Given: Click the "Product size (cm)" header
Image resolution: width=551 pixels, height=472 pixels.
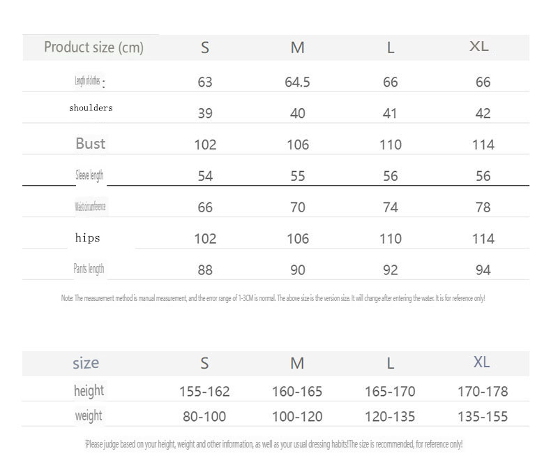Looking at the screenshot, I should coord(93,47).
